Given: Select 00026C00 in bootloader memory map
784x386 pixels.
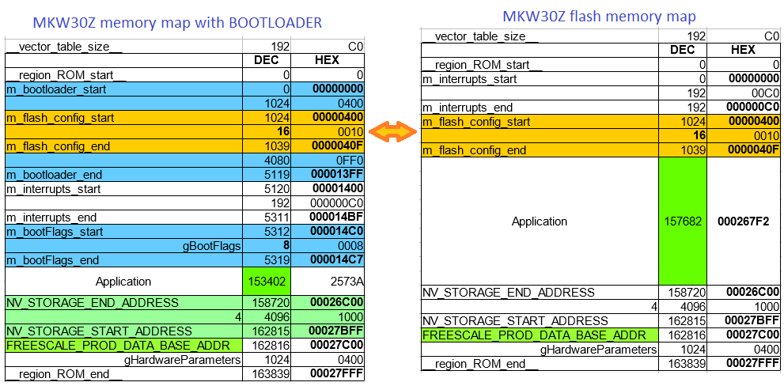Looking at the screenshot, I should tap(336, 302).
